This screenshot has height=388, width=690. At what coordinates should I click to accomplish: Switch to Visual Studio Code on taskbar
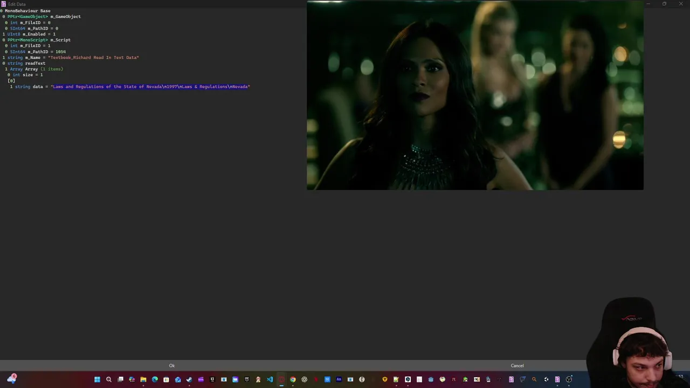tap(270, 379)
